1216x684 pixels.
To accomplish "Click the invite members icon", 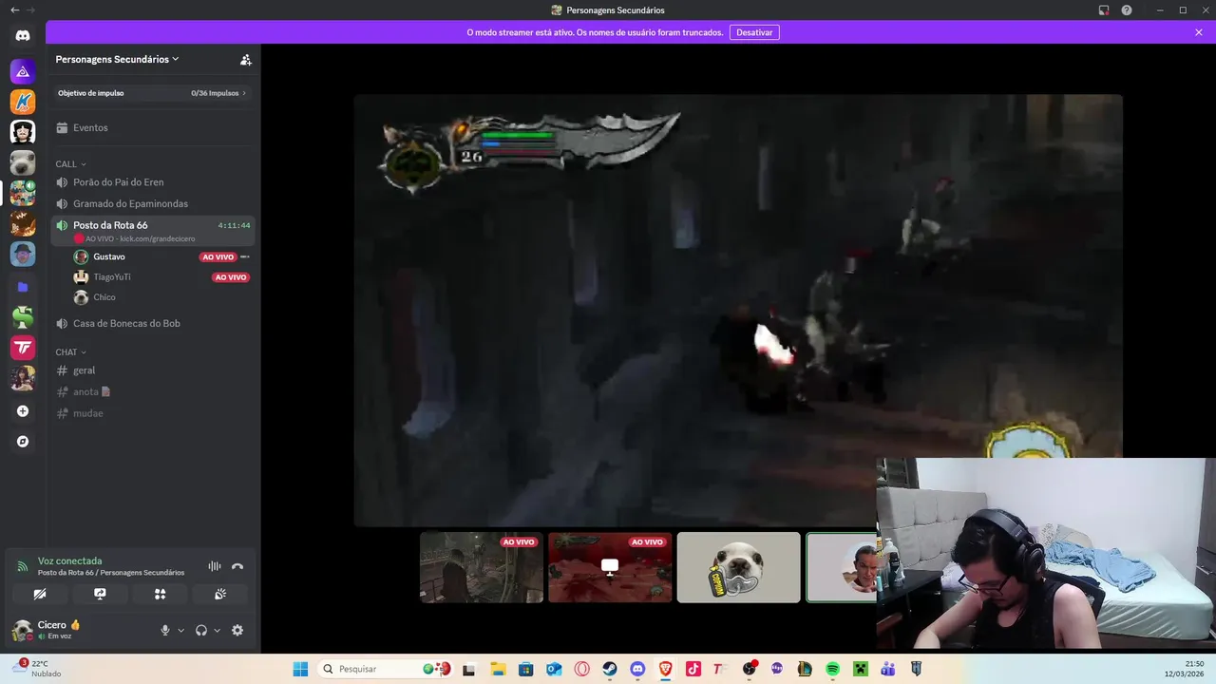I will (x=245, y=59).
